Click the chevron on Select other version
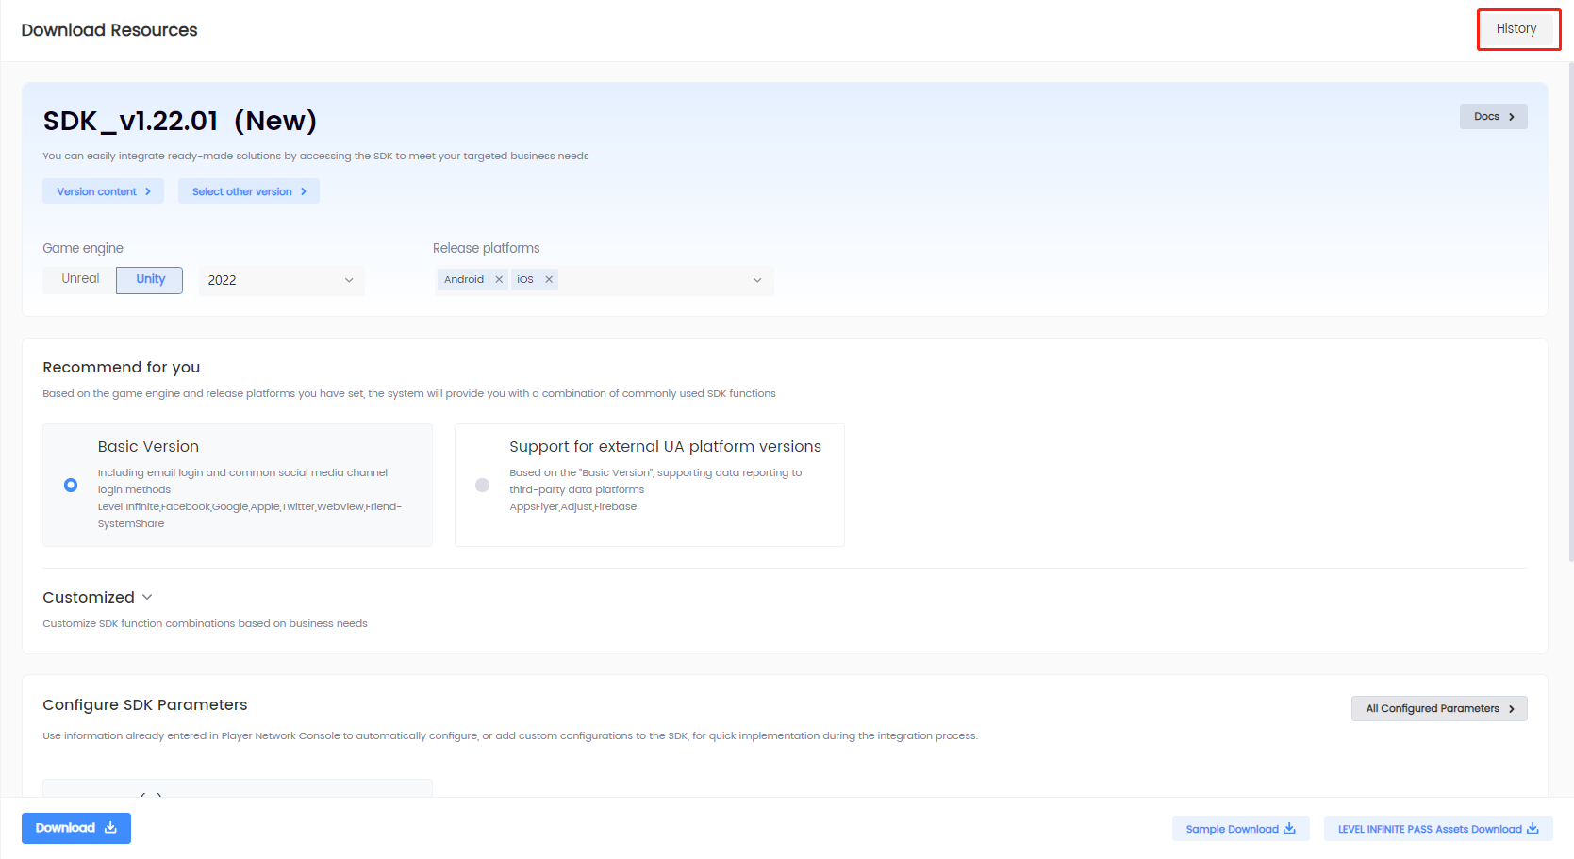This screenshot has width=1574, height=859. coord(304,191)
